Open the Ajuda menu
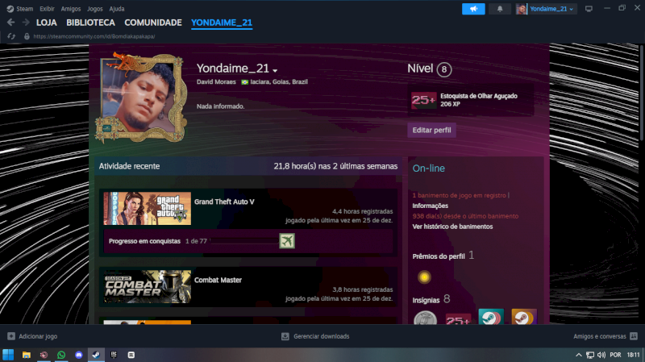This screenshot has height=362, width=645. click(x=117, y=9)
